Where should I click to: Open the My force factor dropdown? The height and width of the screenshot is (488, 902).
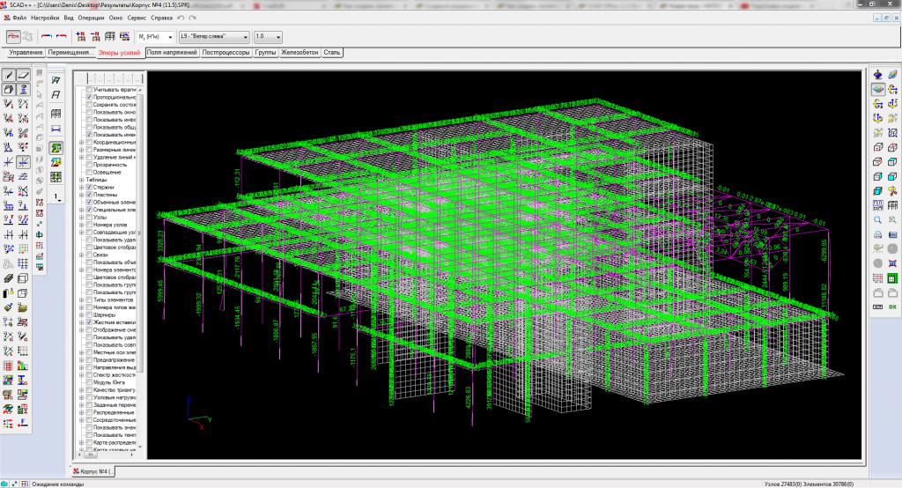[170, 37]
